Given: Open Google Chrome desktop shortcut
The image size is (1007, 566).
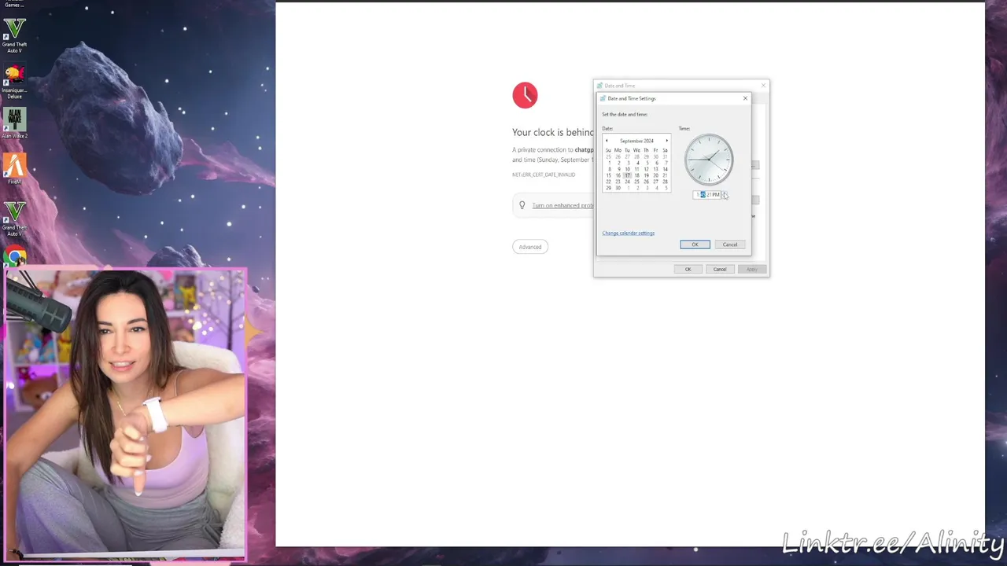Looking at the screenshot, I should tap(14, 258).
